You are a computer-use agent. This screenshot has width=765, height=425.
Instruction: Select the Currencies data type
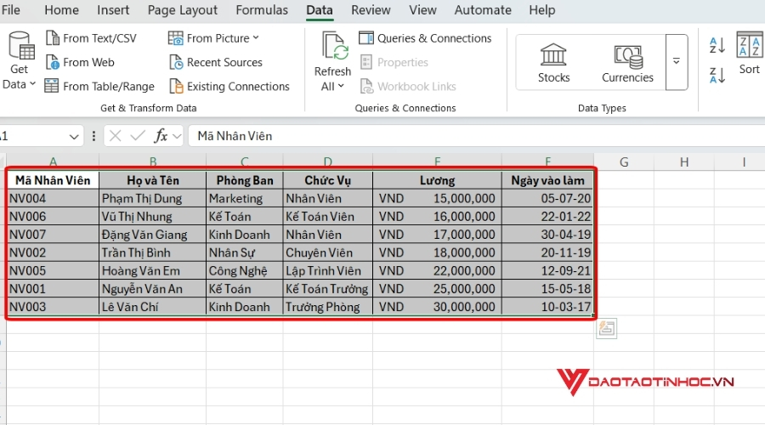(627, 63)
